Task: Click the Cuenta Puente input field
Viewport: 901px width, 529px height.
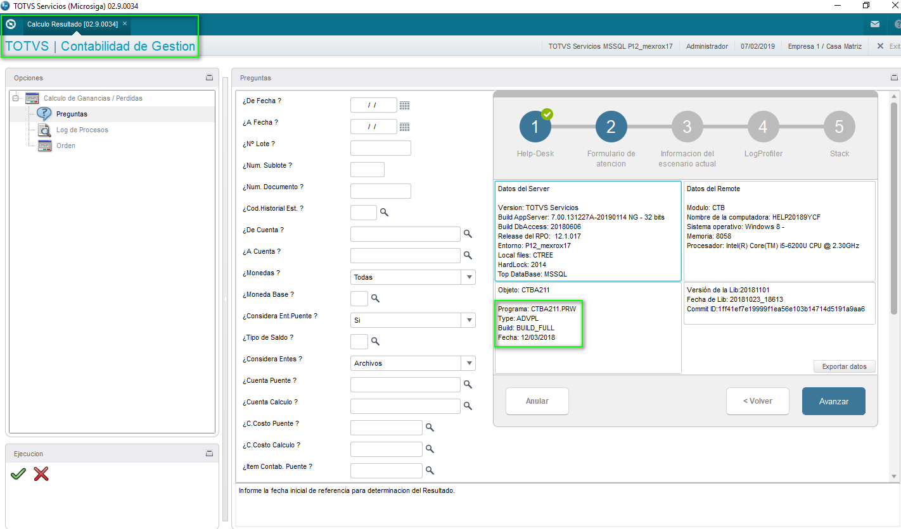Action: tap(406, 385)
